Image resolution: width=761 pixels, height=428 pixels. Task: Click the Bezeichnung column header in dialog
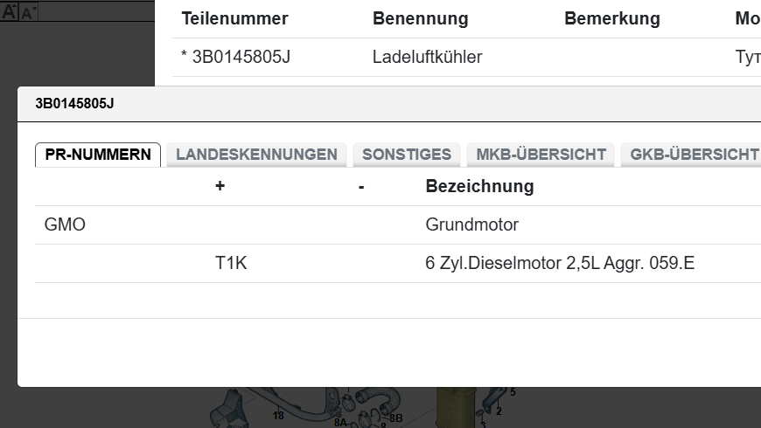click(479, 186)
